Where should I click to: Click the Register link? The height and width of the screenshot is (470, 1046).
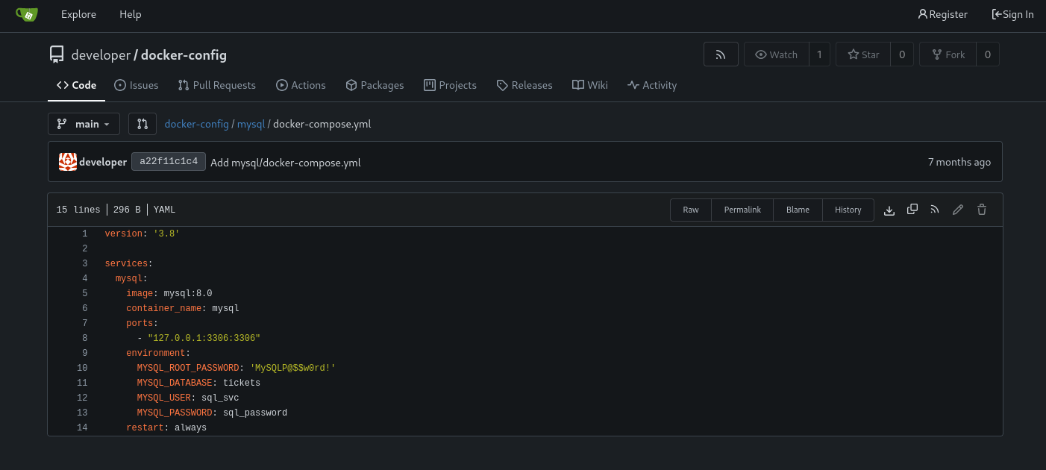pyautogui.click(x=942, y=14)
